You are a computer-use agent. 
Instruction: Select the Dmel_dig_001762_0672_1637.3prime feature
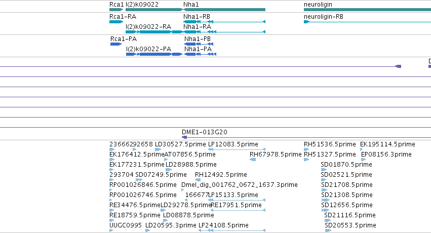[182, 190]
